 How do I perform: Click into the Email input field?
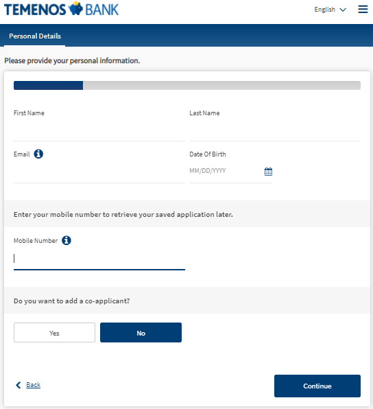pos(99,173)
